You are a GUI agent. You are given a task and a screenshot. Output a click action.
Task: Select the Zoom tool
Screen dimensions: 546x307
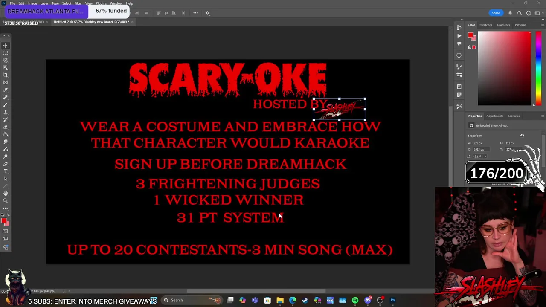(x=6, y=201)
